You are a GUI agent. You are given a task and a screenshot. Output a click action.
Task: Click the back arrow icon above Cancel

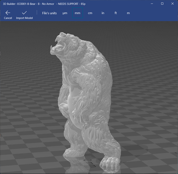click(x=8, y=13)
